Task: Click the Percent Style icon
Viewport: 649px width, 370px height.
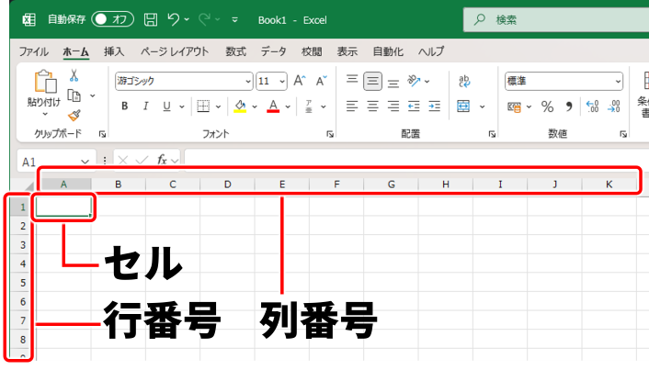Action: coord(547,107)
